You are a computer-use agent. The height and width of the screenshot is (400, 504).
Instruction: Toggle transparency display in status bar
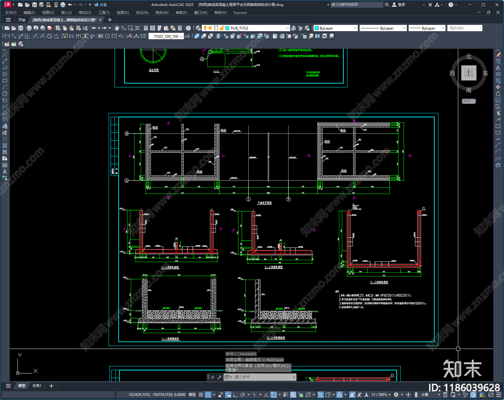click(293, 395)
